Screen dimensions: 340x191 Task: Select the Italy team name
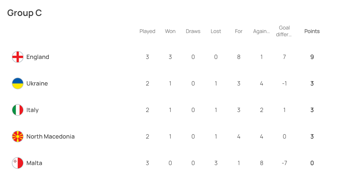point(32,110)
